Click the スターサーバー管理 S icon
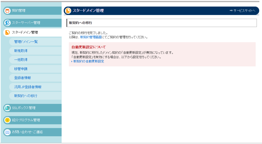This screenshot has width=262, height=144. coord(7,23)
